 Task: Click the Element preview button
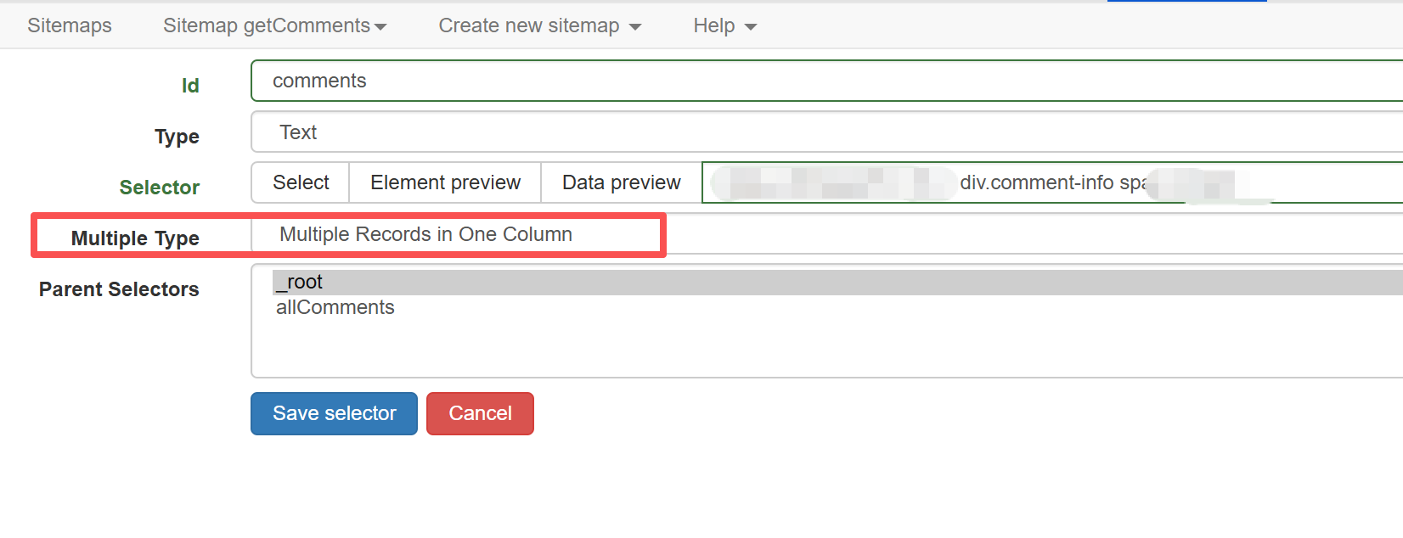(x=445, y=182)
